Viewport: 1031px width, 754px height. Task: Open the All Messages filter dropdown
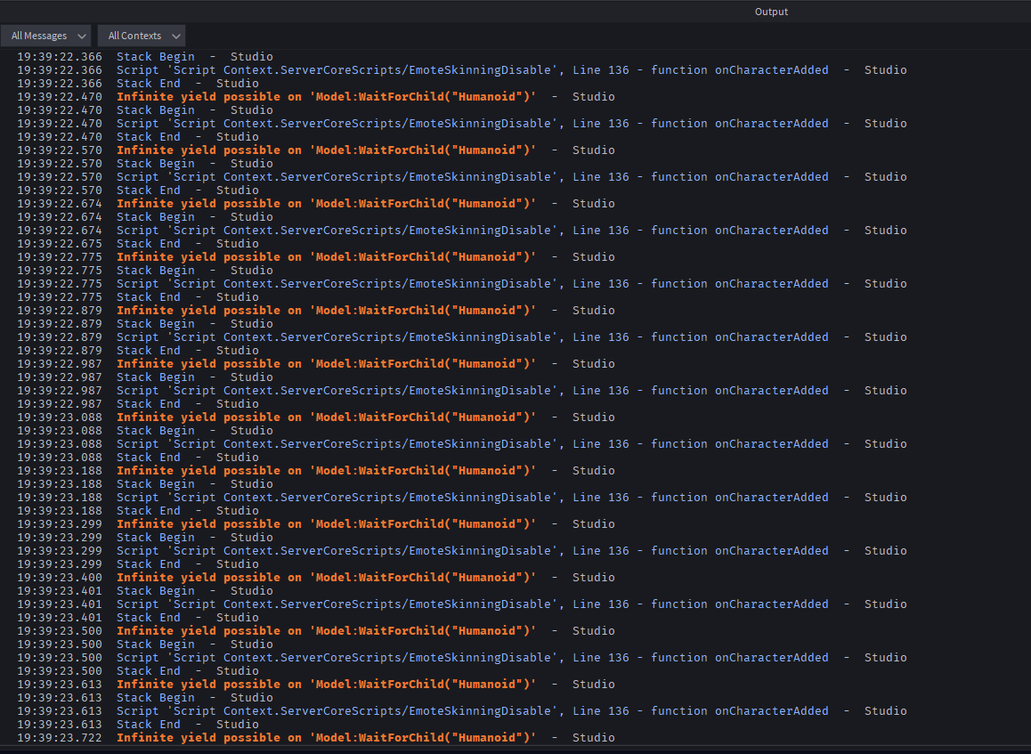pyautogui.click(x=46, y=36)
